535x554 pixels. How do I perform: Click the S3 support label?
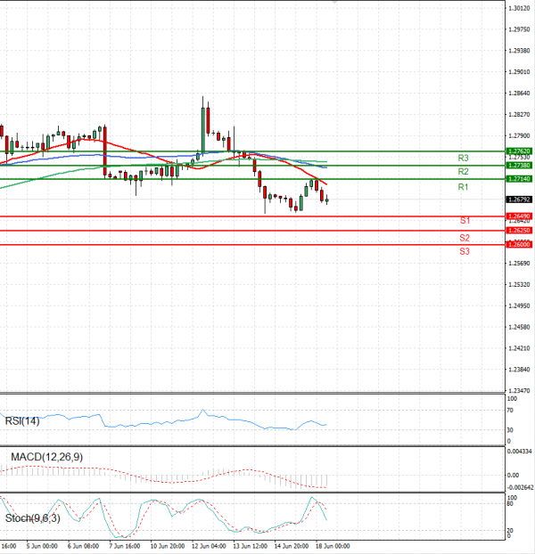point(465,252)
